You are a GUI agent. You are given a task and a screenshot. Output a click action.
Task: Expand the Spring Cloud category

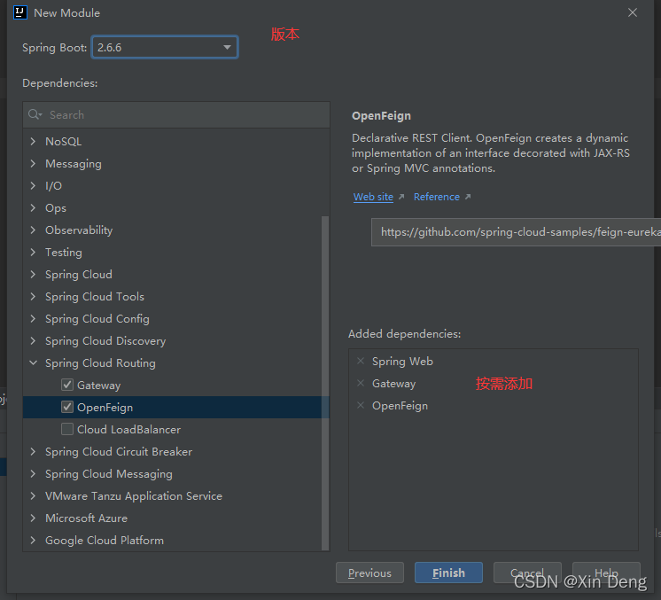(x=34, y=274)
